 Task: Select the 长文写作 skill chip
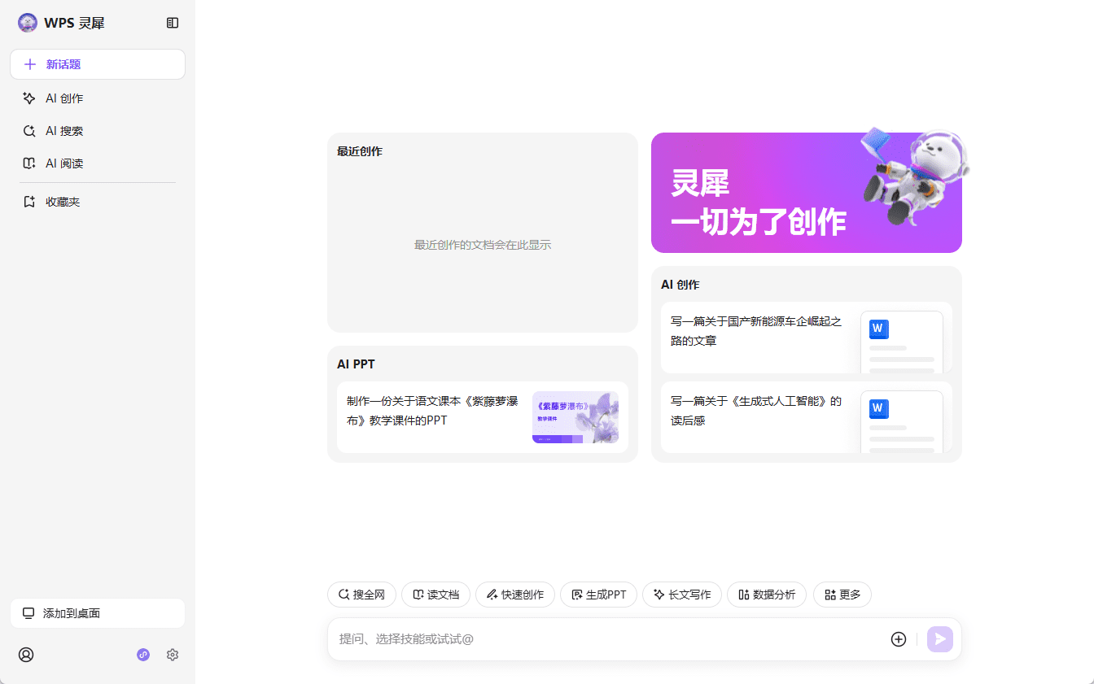[x=681, y=595]
